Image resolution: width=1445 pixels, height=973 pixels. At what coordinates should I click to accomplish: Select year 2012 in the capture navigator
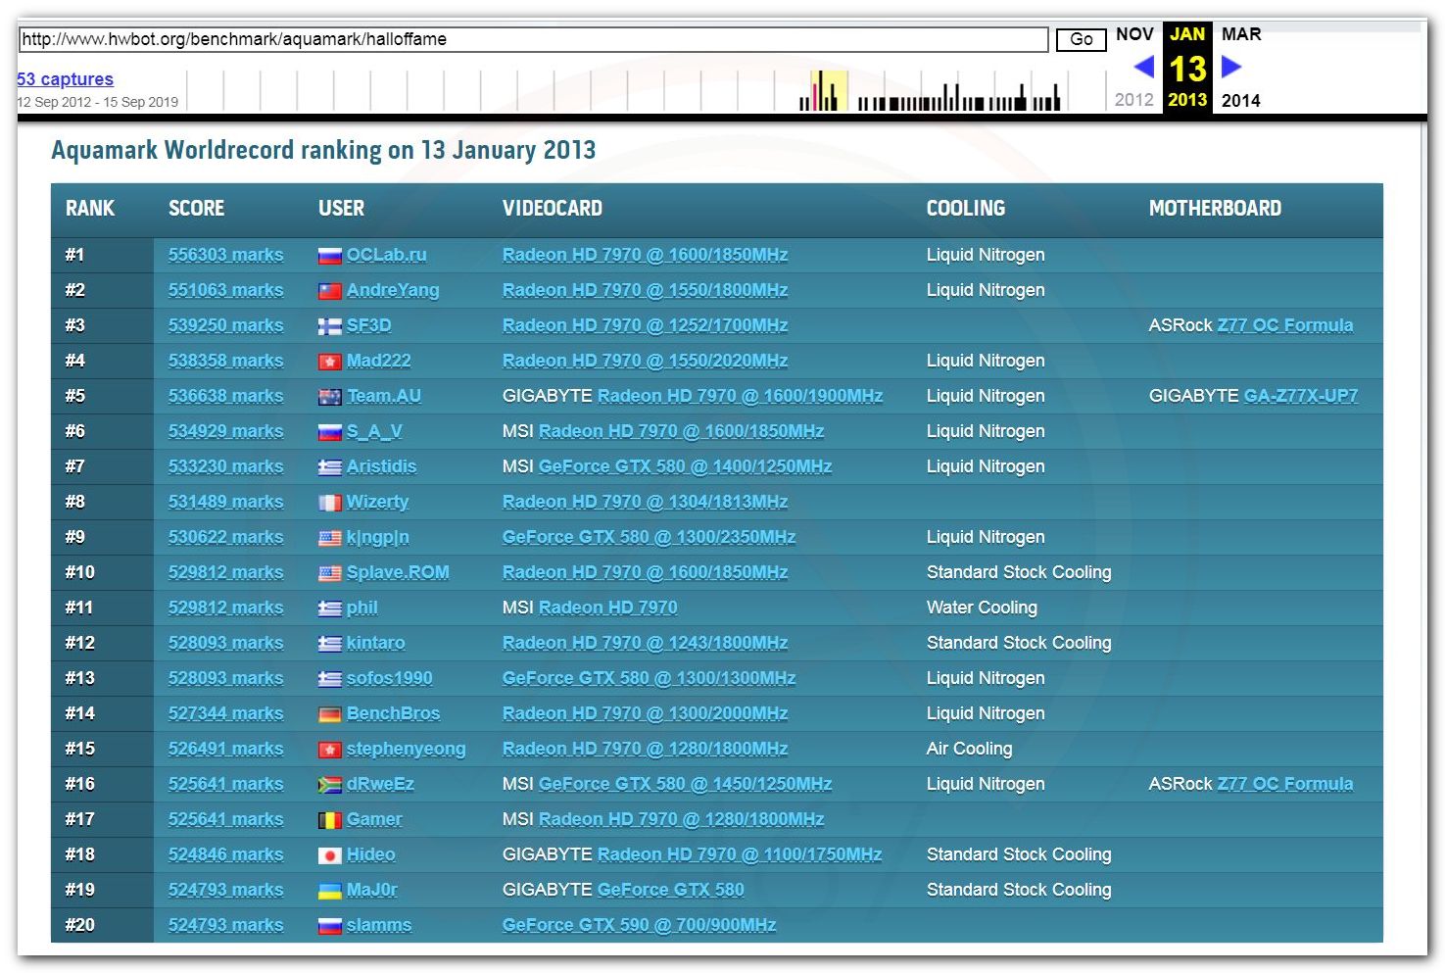(1134, 100)
